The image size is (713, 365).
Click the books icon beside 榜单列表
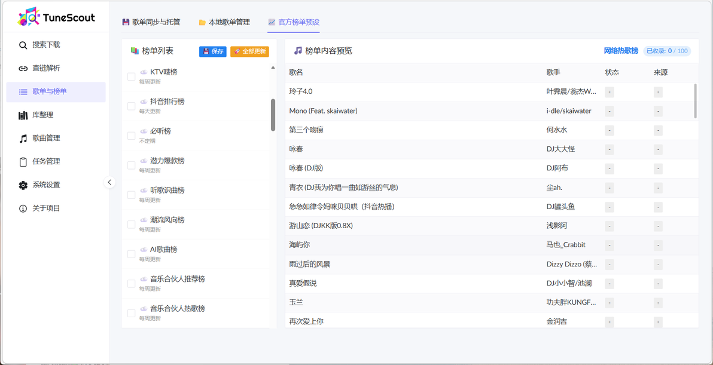point(134,51)
